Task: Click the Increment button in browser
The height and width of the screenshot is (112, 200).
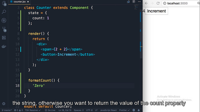Action: pyautogui.click(x=157, y=11)
